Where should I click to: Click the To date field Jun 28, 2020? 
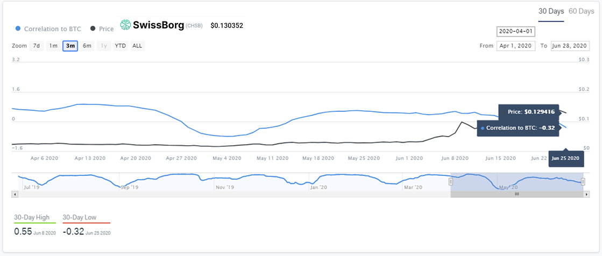[x=570, y=46]
